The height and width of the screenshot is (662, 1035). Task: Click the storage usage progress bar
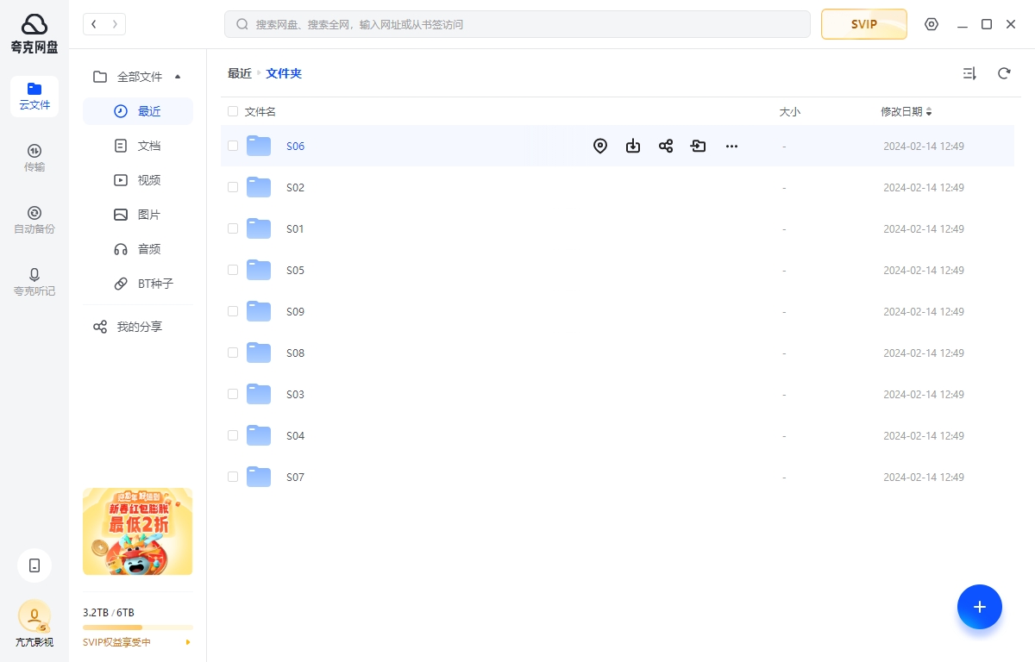[x=138, y=628]
